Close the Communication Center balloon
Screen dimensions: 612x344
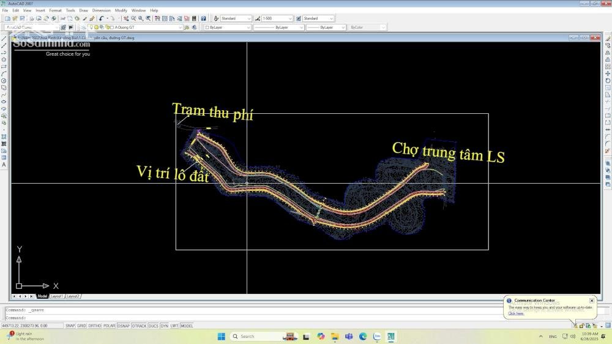592,301
